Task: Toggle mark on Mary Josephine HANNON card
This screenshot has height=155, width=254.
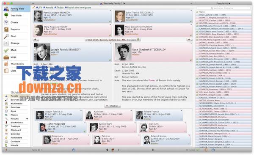Action: click(191, 35)
